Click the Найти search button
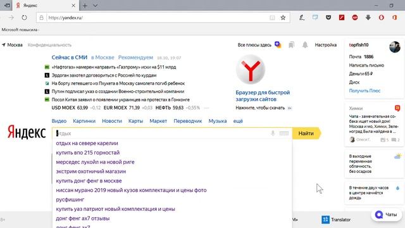The image size is (405, 228). coord(306,134)
